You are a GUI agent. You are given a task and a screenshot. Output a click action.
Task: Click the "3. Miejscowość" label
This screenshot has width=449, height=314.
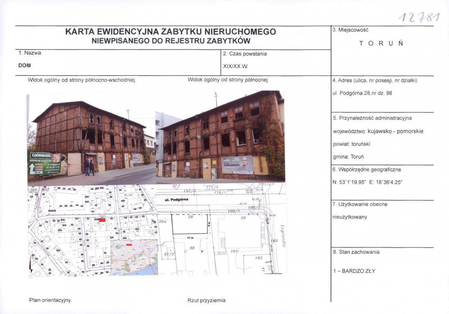point(351,30)
